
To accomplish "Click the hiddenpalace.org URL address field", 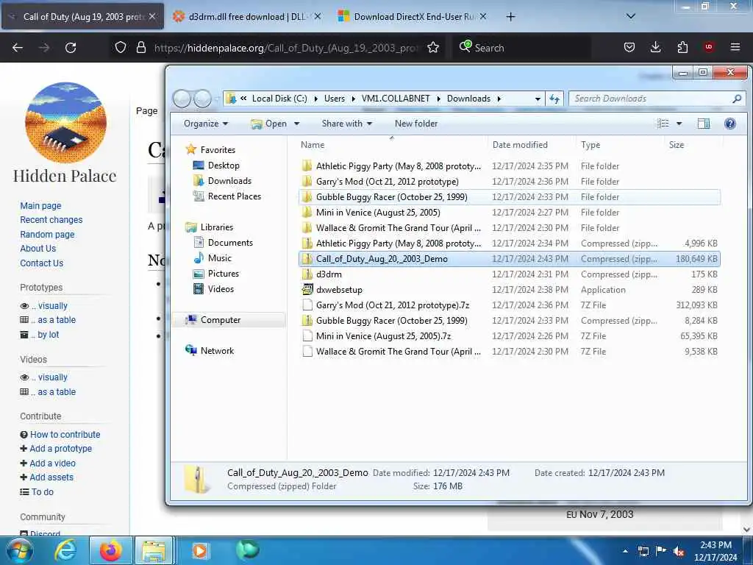I will pyautogui.click(x=286, y=48).
